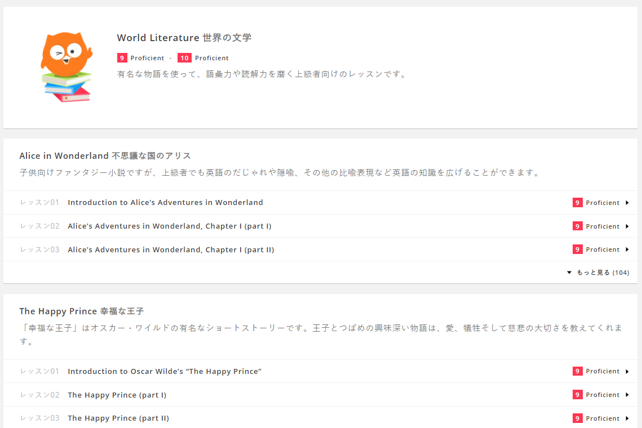Click level 9 badge on Introduction to Oscar Wilde's row
This screenshot has height=428, width=642.
577,371
